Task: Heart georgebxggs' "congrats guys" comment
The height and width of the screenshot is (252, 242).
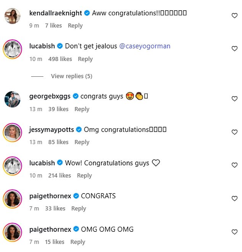Action: pyautogui.click(x=234, y=99)
